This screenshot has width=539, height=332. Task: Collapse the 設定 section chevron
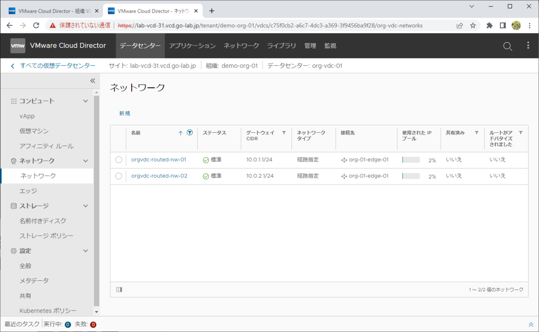86,251
